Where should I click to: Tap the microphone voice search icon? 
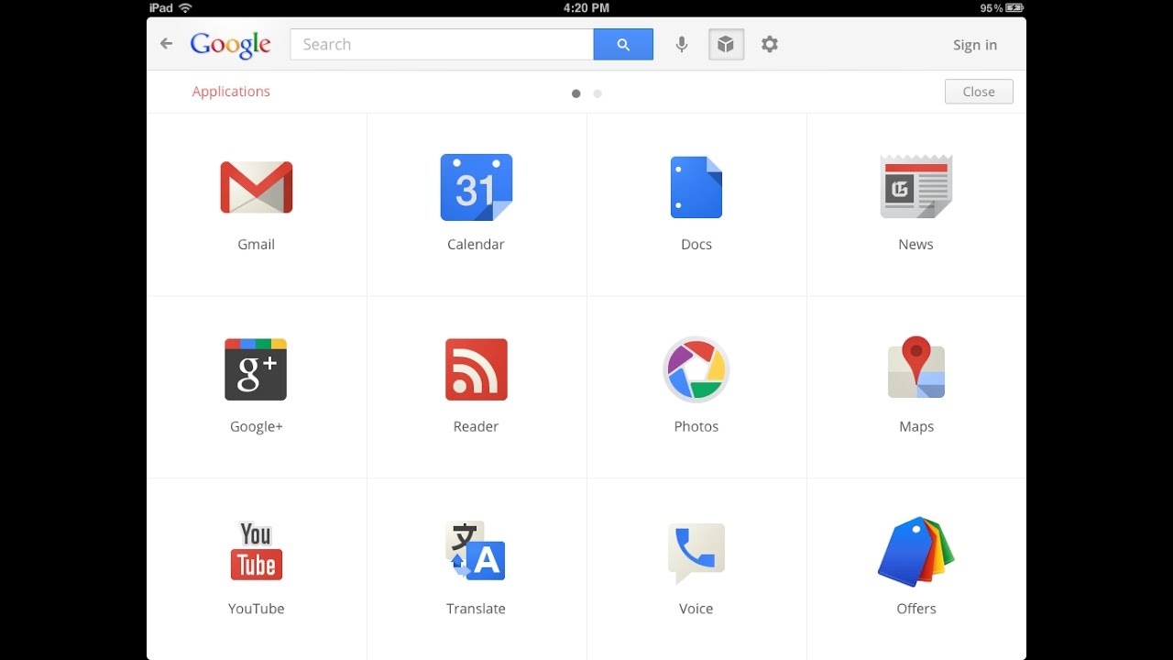[682, 44]
